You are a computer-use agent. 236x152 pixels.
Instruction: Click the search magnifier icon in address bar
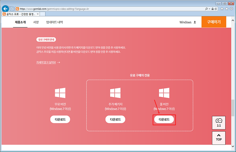pyautogui.click(x=206, y=9)
